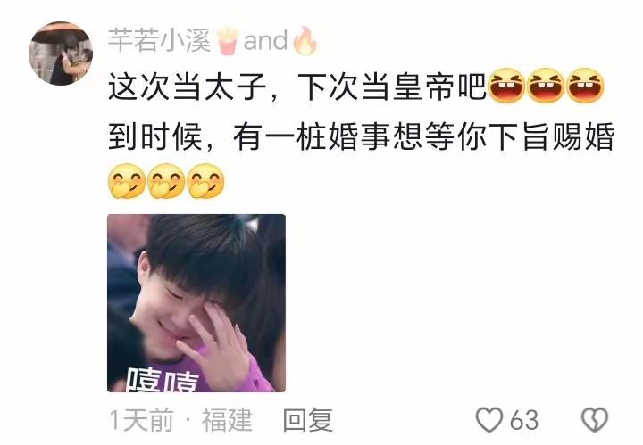Open the commenter's round profile avatar
The height and width of the screenshot is (445, 643).
pyautogui.click(x=61, y=54)
